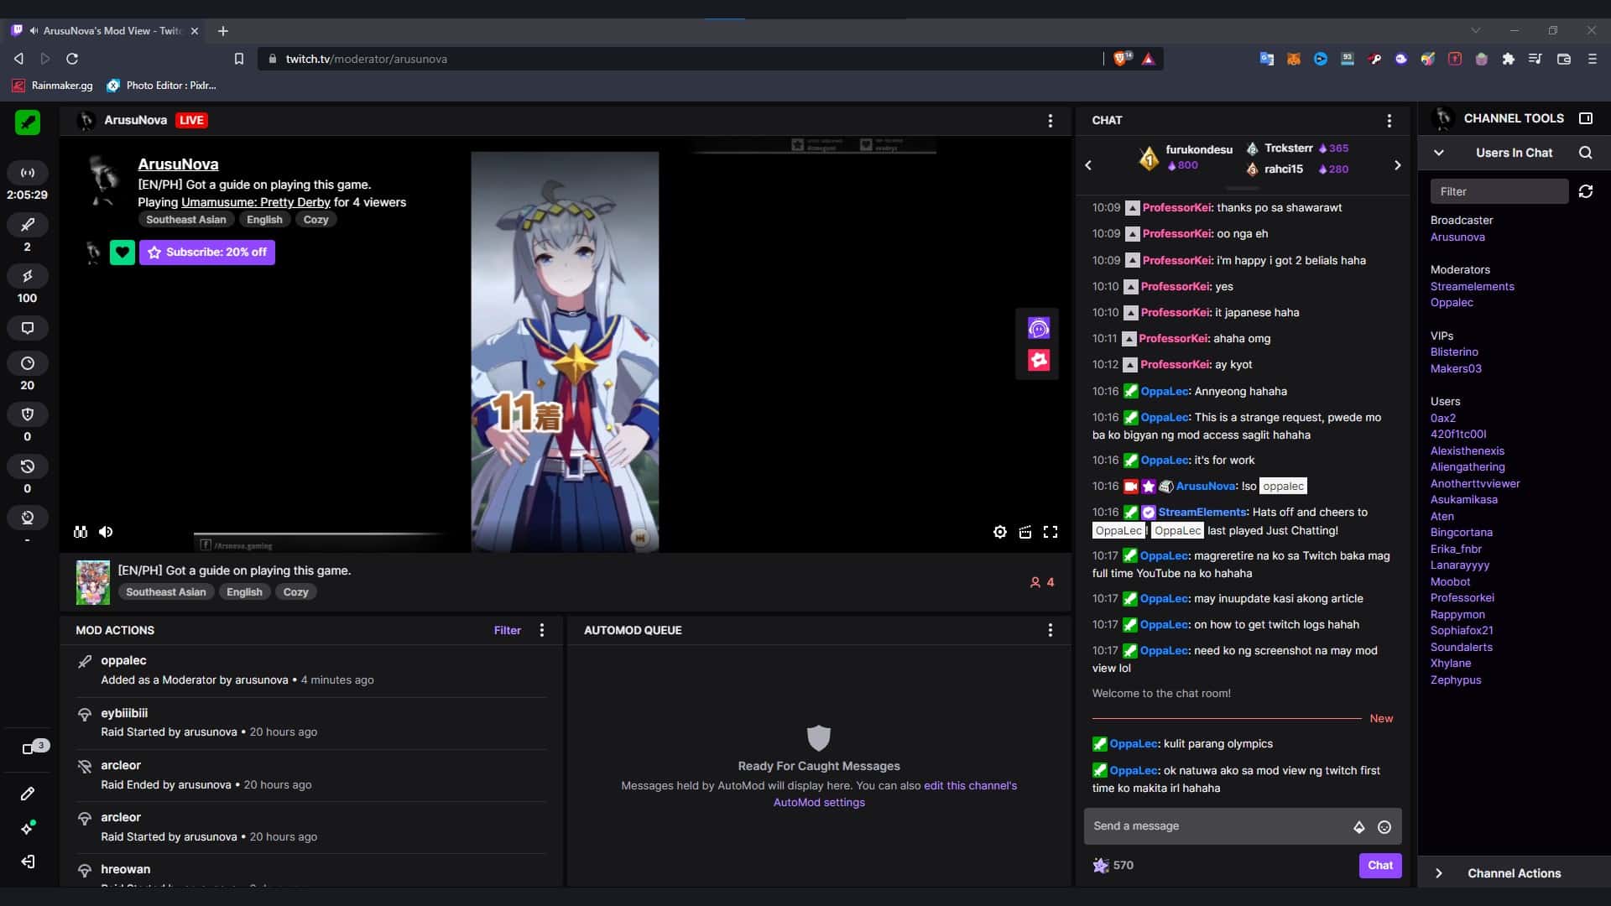Click the users Filter input field
The width and height of the screenshot is (1611, 906).
click(x=1499, y=191)
